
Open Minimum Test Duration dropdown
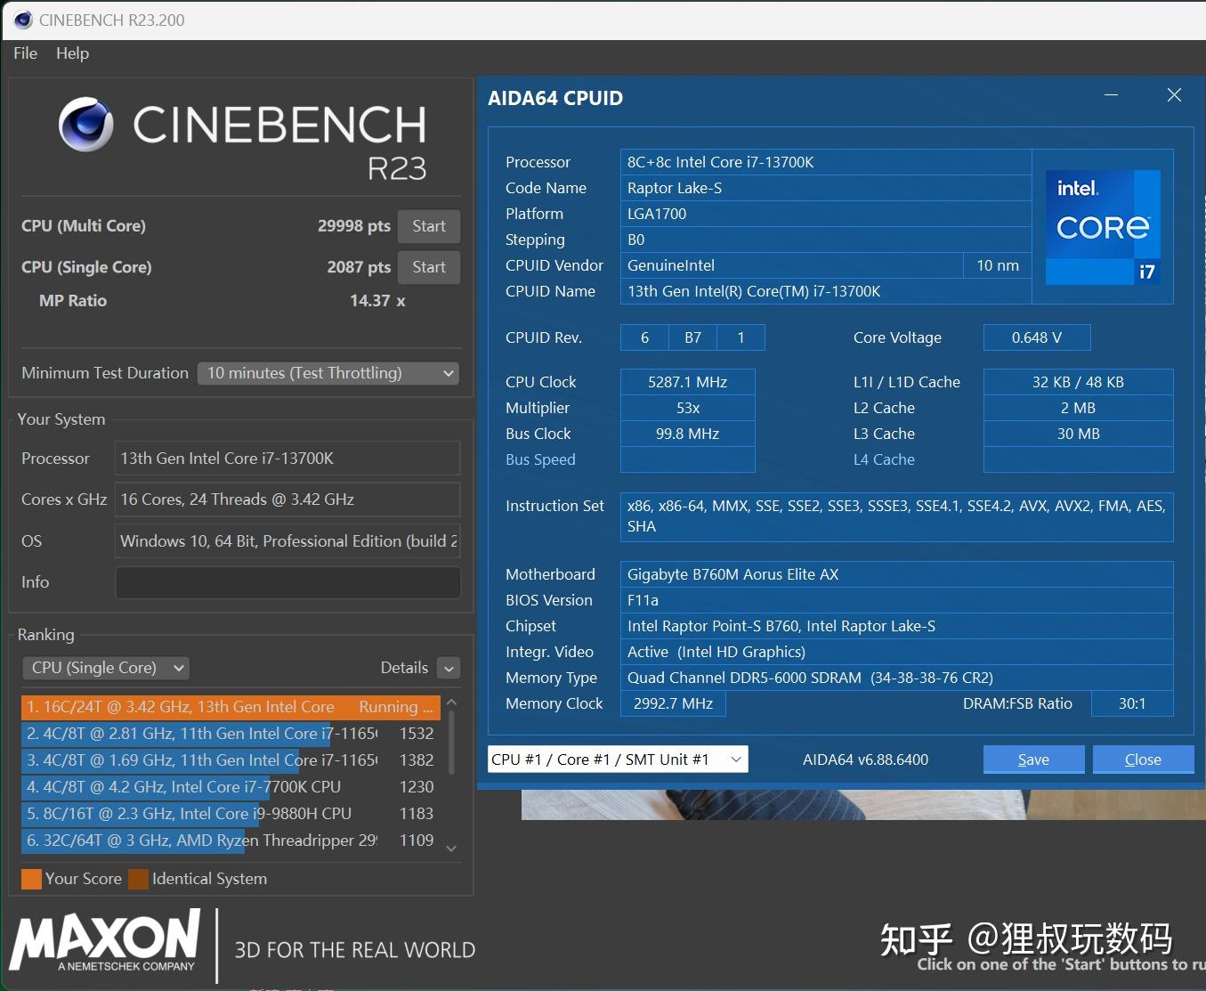click(328, 373)
